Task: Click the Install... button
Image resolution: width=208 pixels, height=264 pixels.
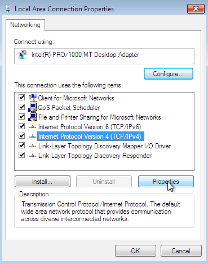Action: pyautogui.click(x=42, y=182)
